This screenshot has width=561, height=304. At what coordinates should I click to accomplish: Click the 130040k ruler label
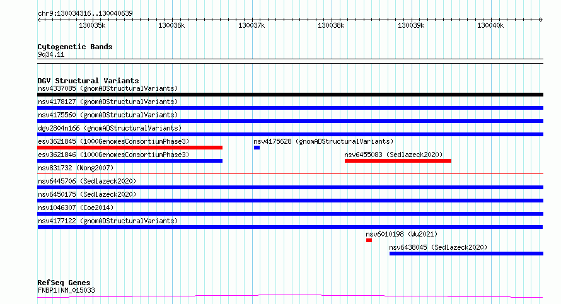point(490,25)
